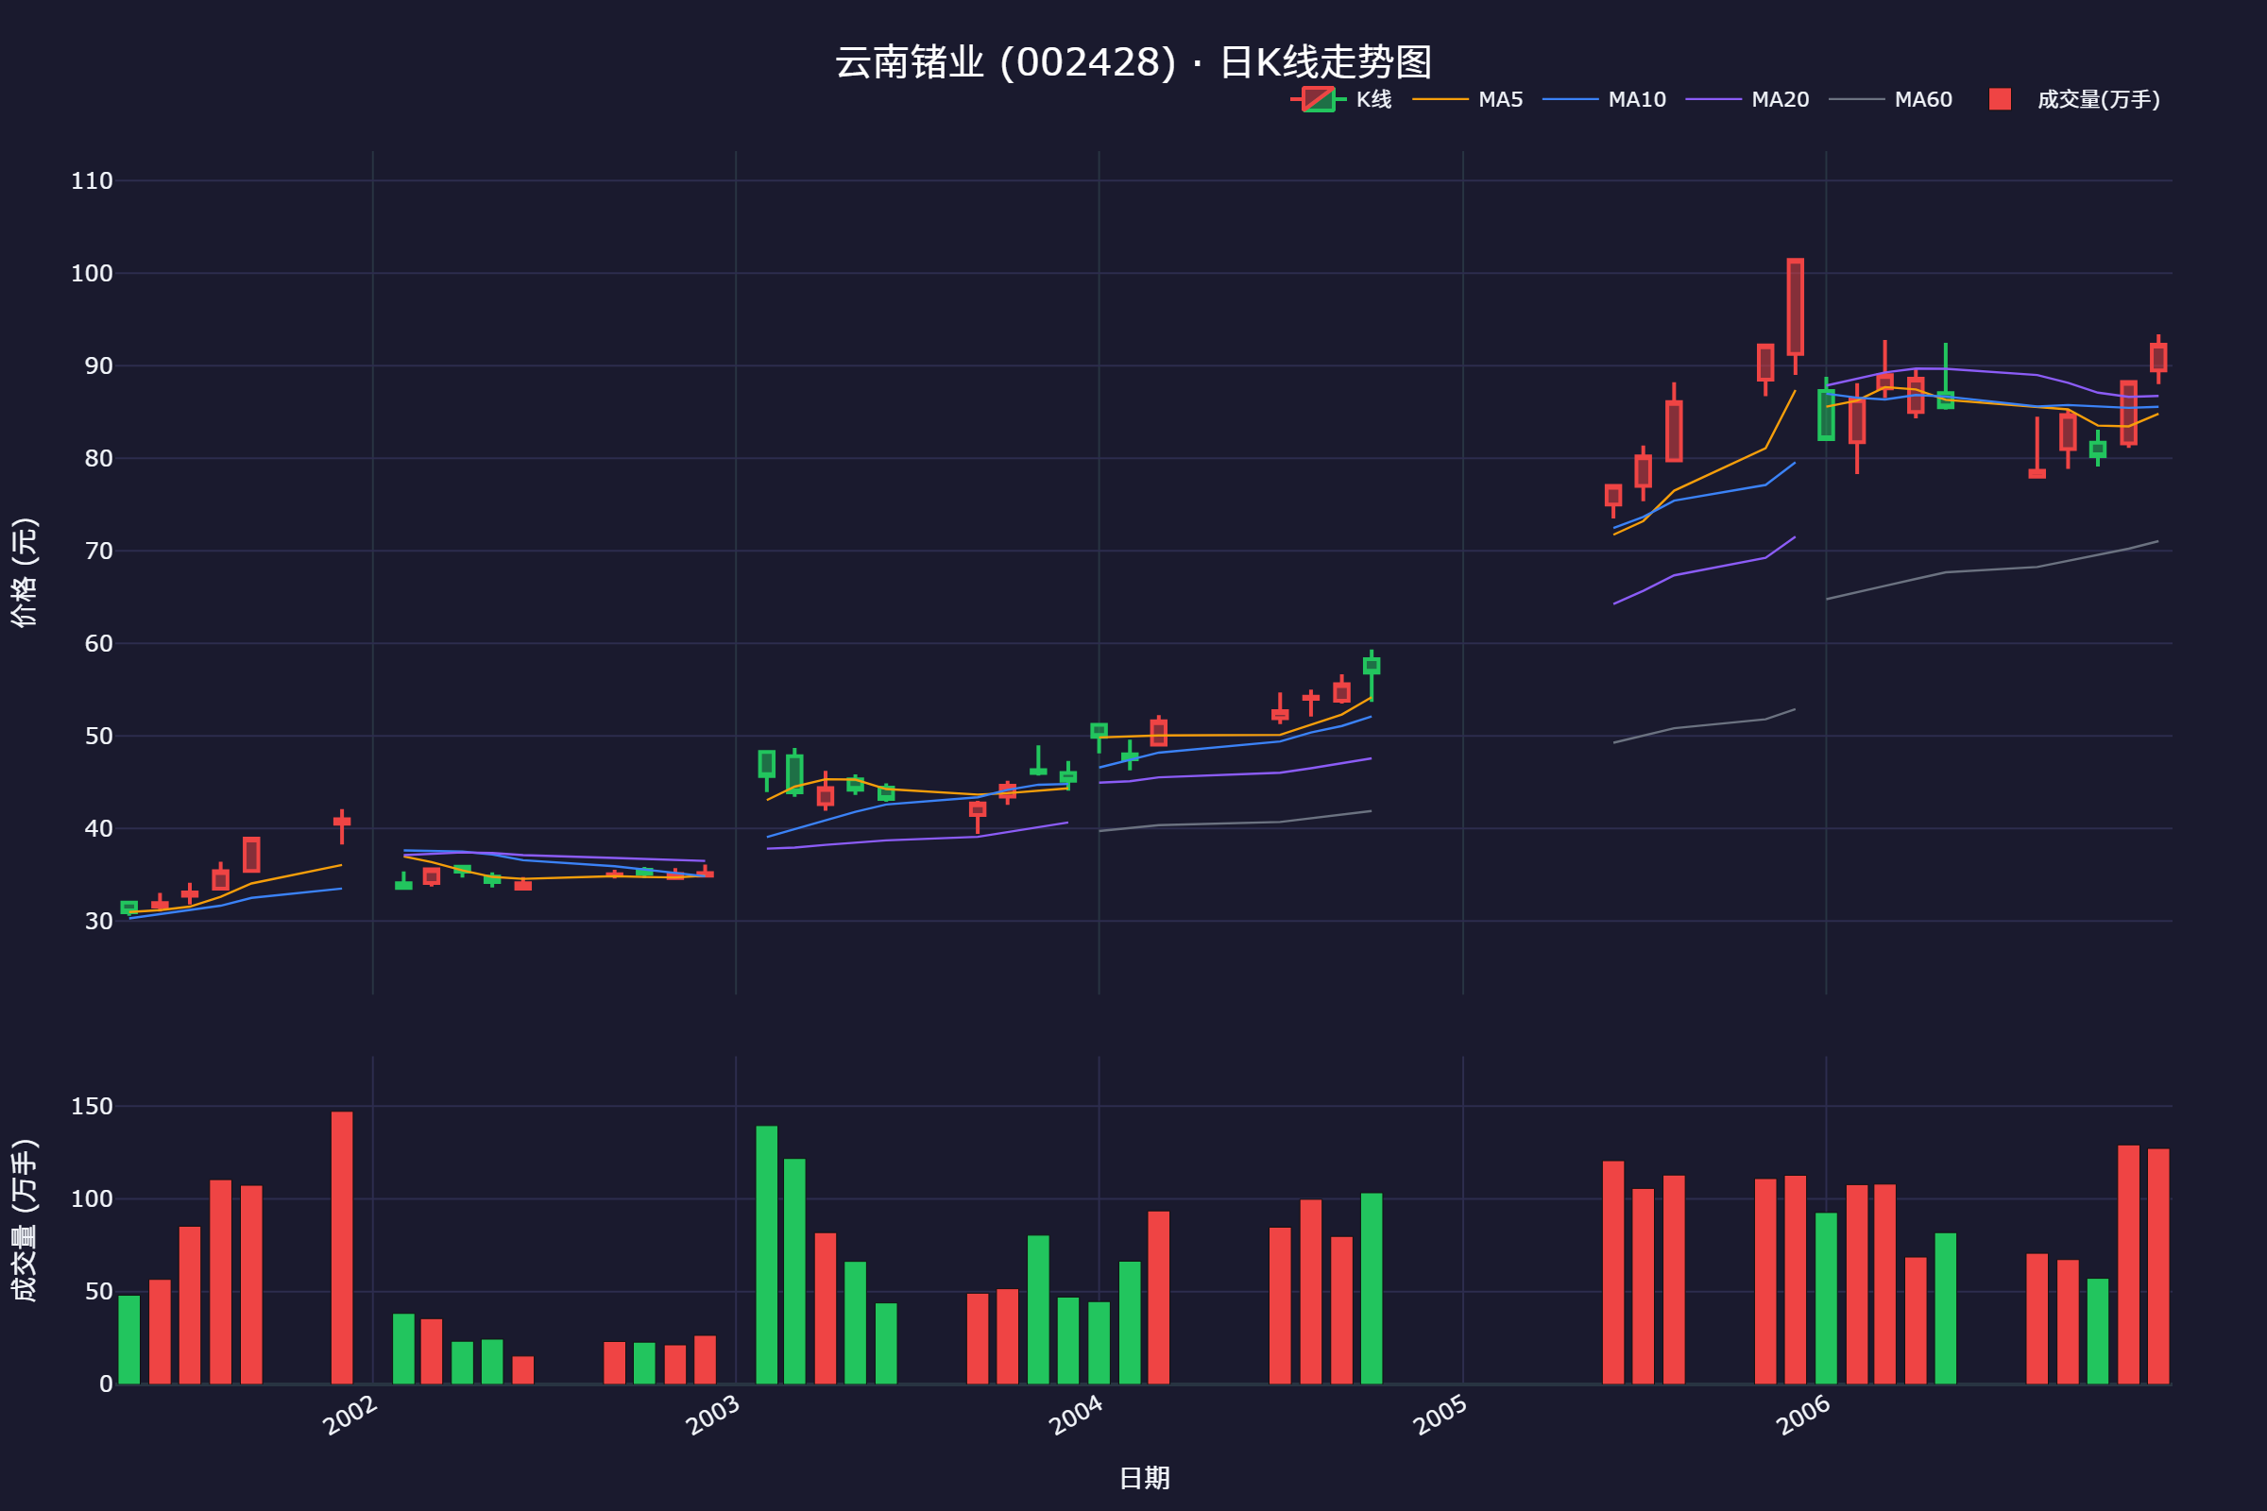Click the red 成交量 legend swatch
2267x1511 pixels.
click(x=2000, y=99)
